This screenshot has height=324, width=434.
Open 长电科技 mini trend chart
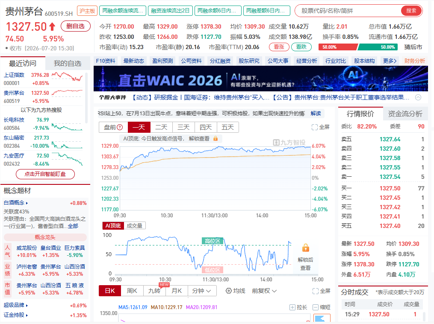pos(67,127)
